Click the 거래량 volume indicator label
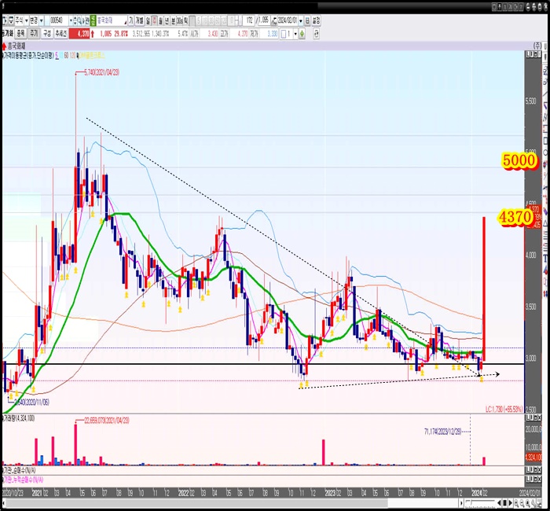The image size is (550, 511). point(19,418)
